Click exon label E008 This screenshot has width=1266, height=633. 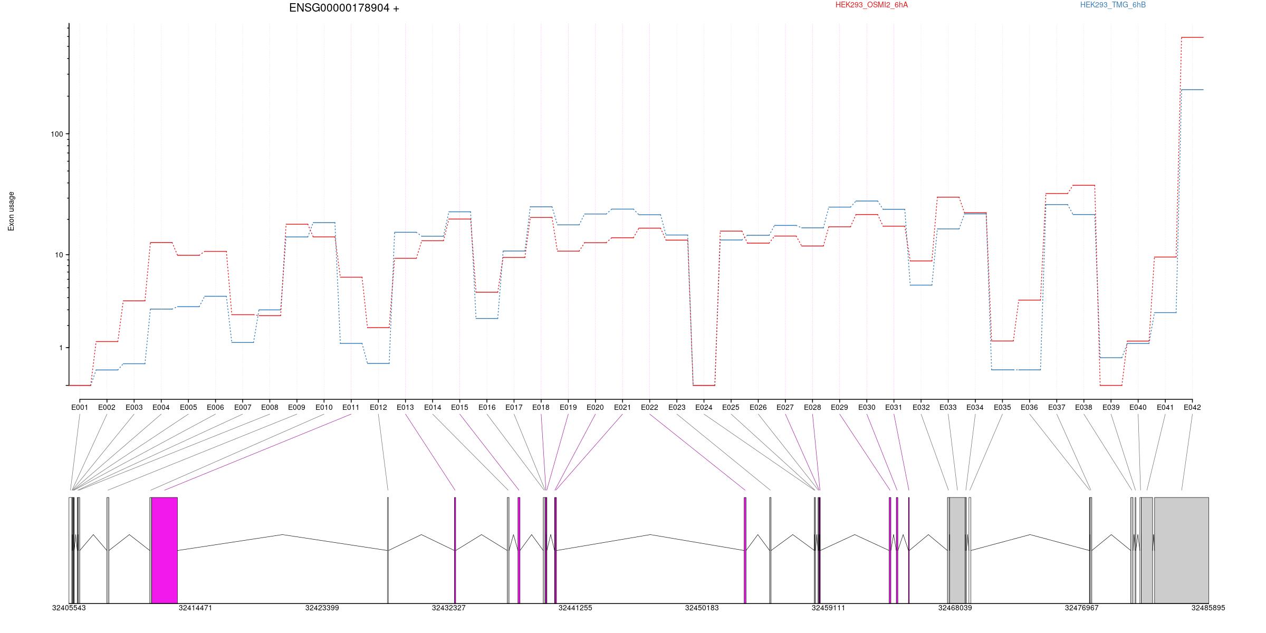click(270, 407)
